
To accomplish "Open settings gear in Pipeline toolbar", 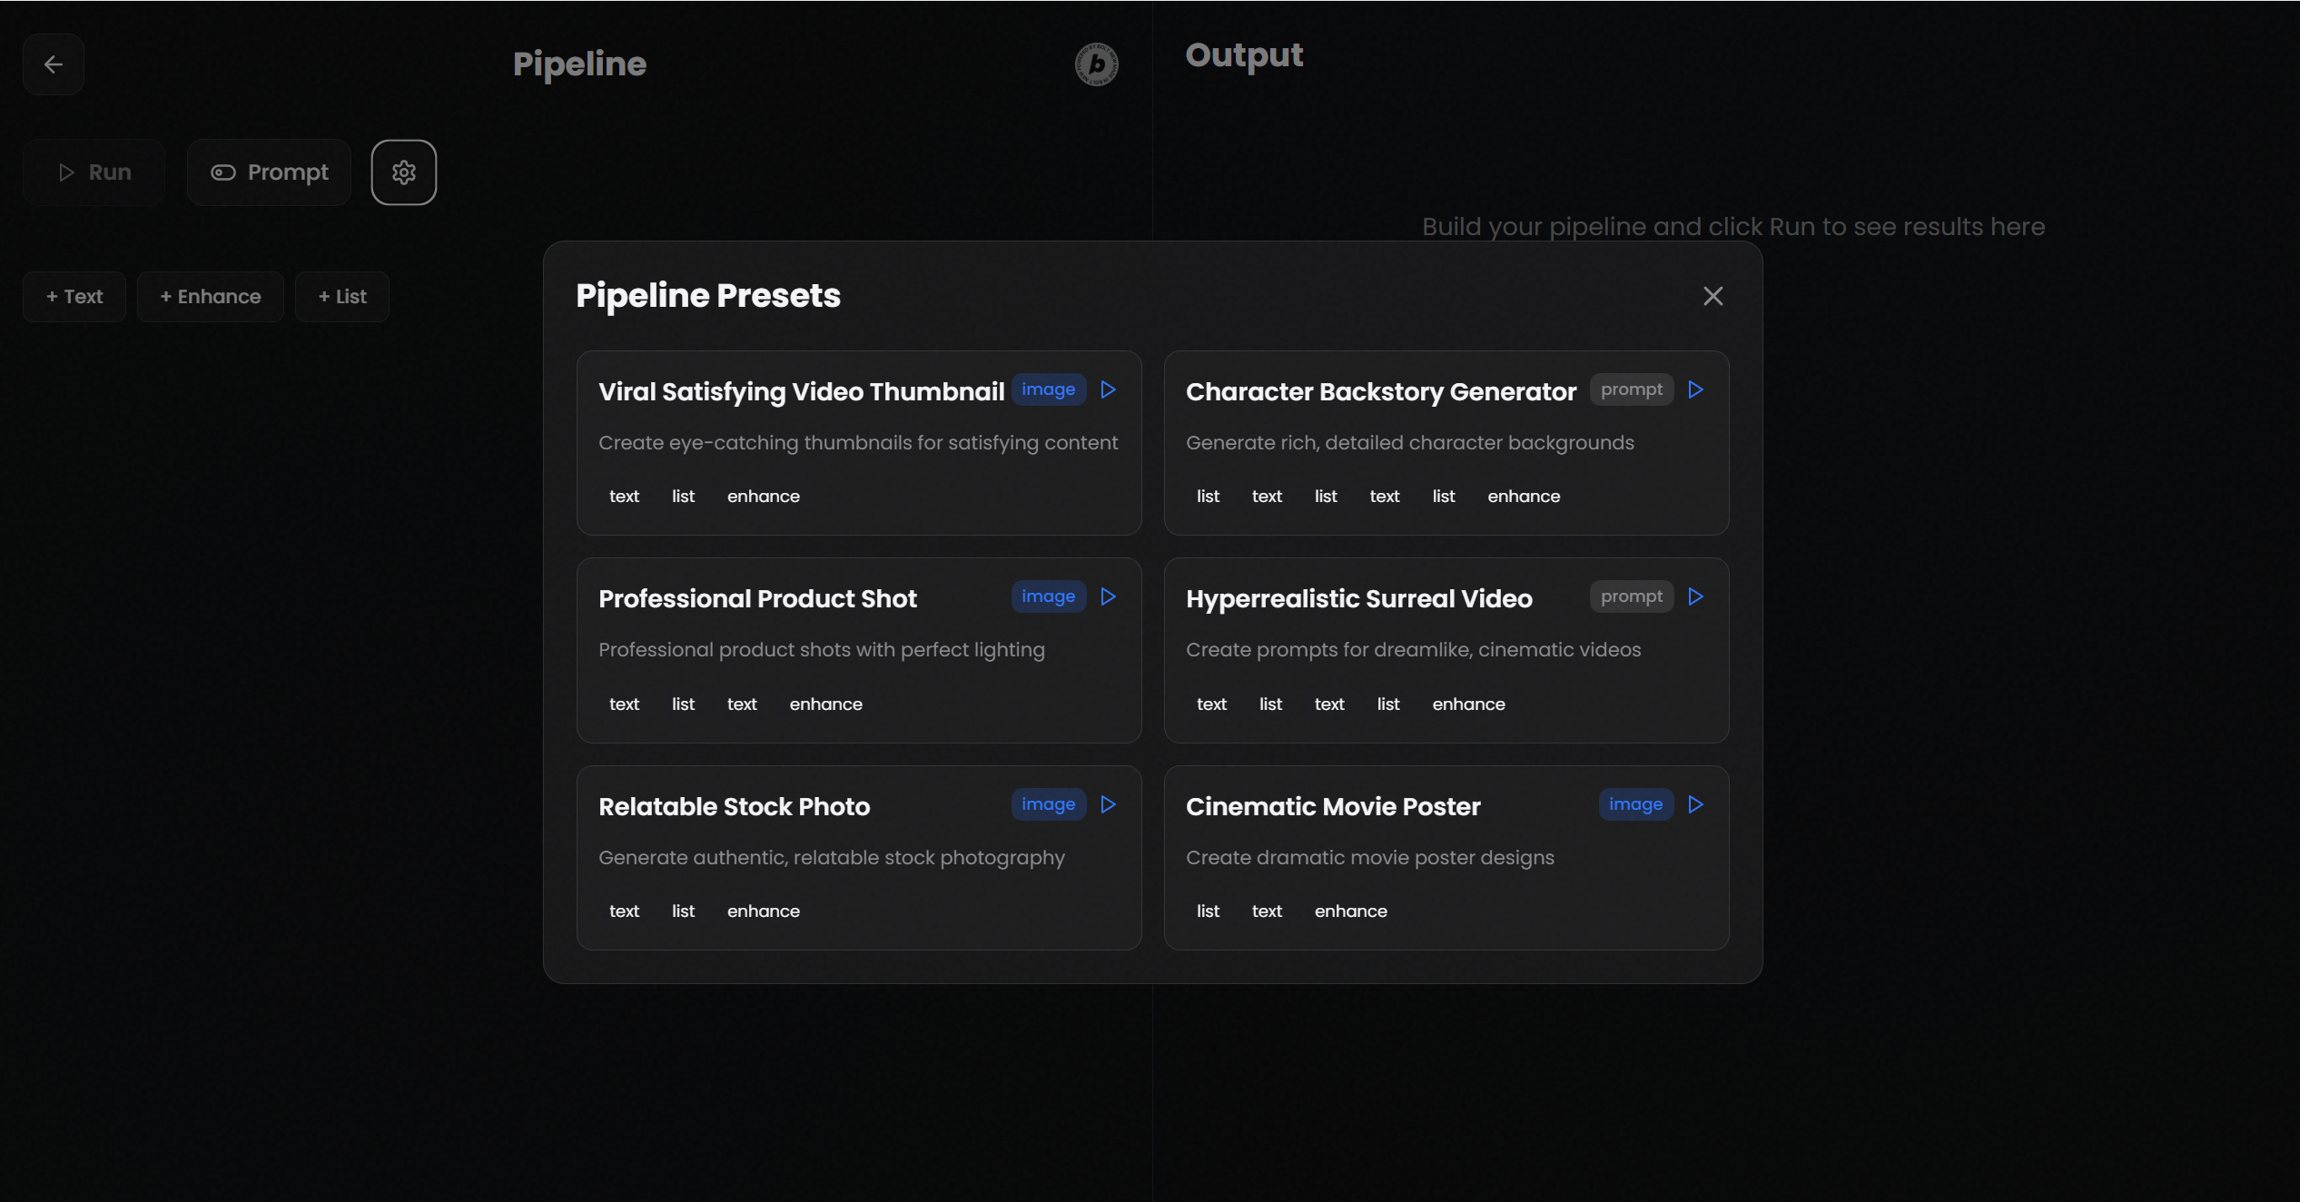I will click(403, 172).
